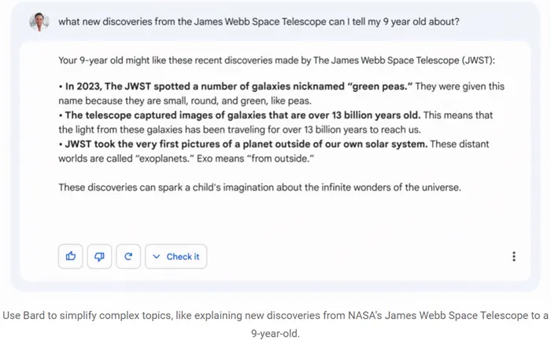Screen dimensions: 551x341
Task: Click the bold 13 billion years old statement
Action: [x=239, y=115]
